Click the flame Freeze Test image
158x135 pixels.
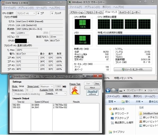(x=75, y=90)
